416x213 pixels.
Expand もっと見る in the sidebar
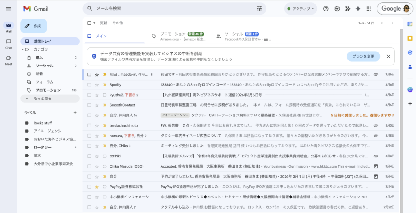click(x=42, y=98)
